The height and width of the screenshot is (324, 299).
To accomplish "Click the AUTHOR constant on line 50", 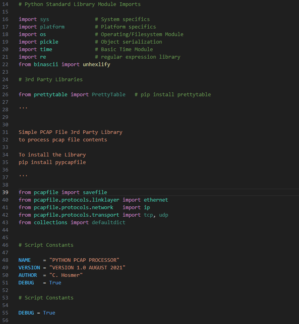I will point(28,275).
